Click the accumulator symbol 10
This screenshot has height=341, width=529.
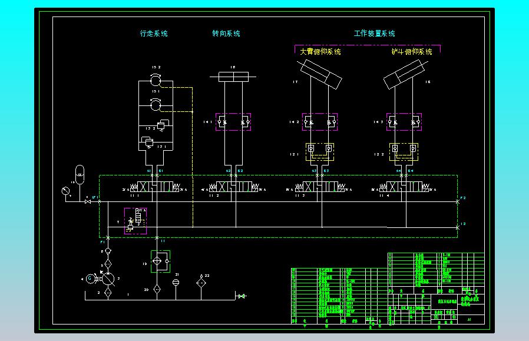(x=80, y=174)
